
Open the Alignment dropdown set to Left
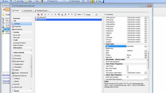[146, 57]
